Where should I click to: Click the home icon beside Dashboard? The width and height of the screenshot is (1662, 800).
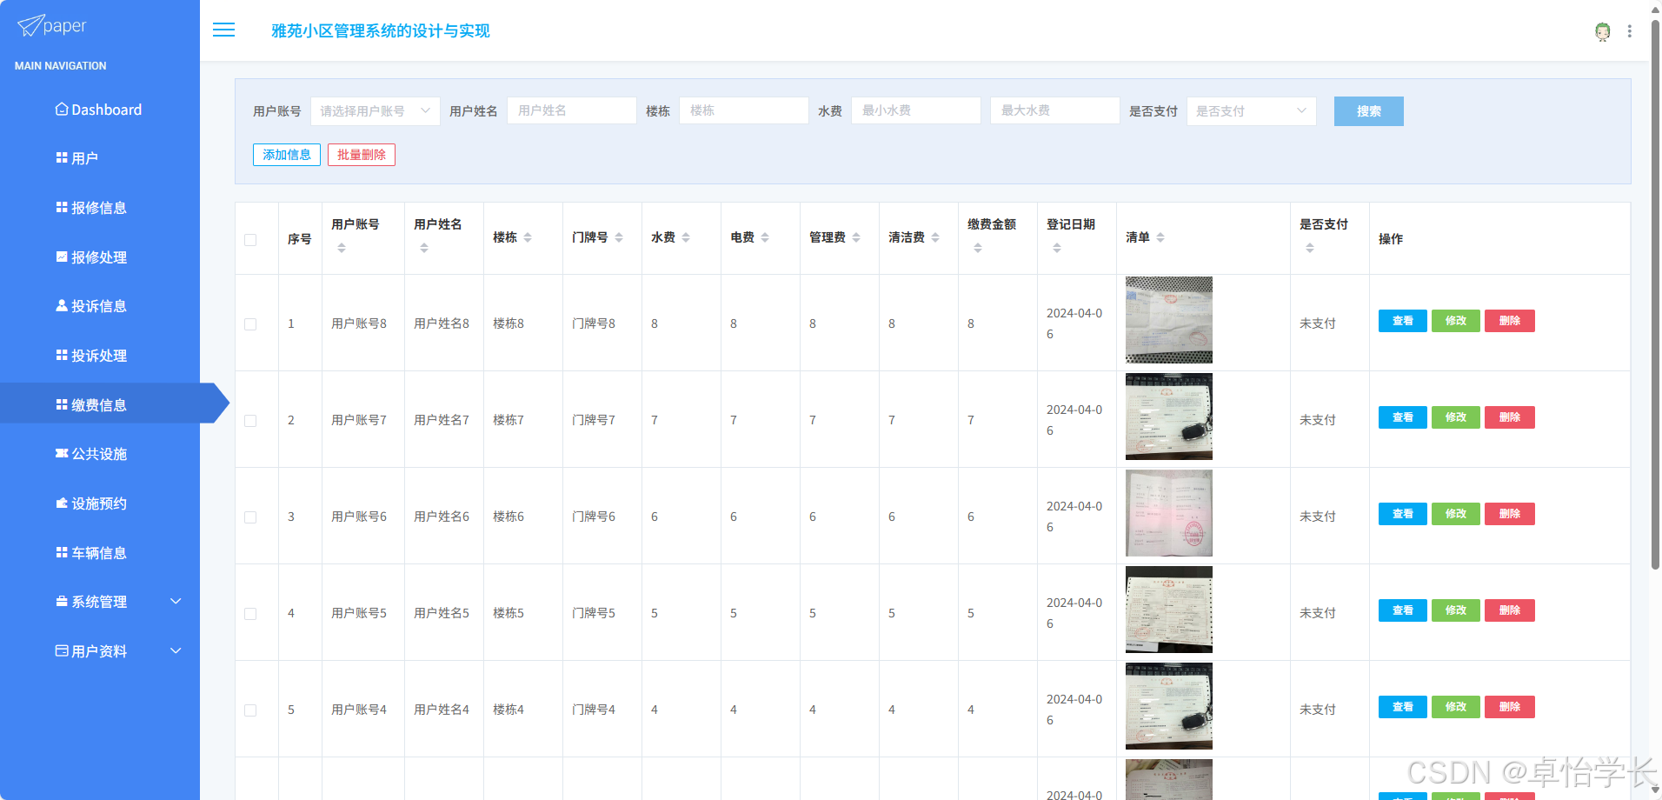[62, 110]
